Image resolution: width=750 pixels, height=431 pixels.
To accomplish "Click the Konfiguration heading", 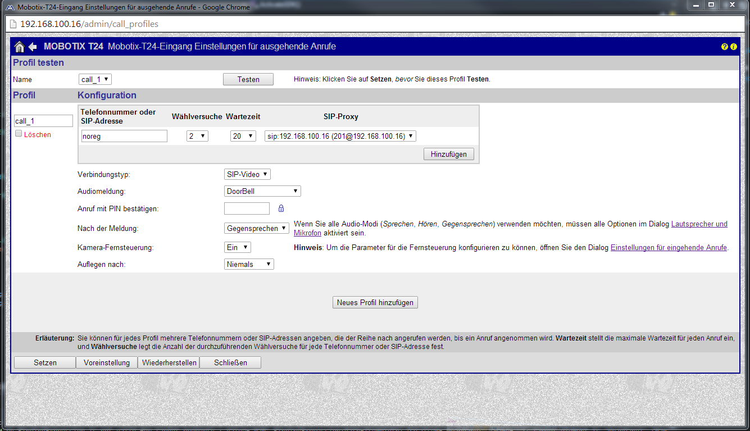I will (x=107, y=95).
